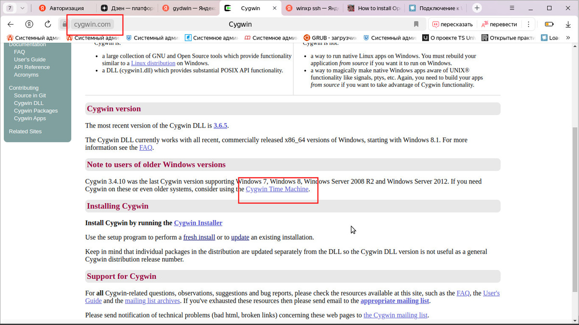The height and width of the screenshot is (325, 579).
Task: Open API Reference in the sidebar
Action: tap(32, 67)
